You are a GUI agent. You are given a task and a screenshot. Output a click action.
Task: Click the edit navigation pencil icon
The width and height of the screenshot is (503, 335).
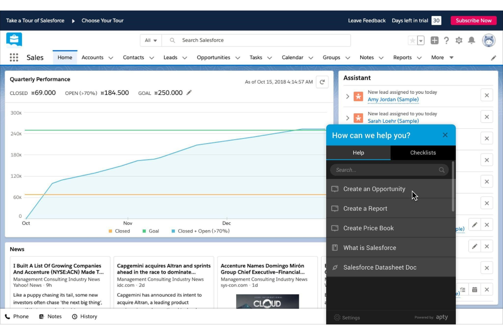tap(493, 58)
